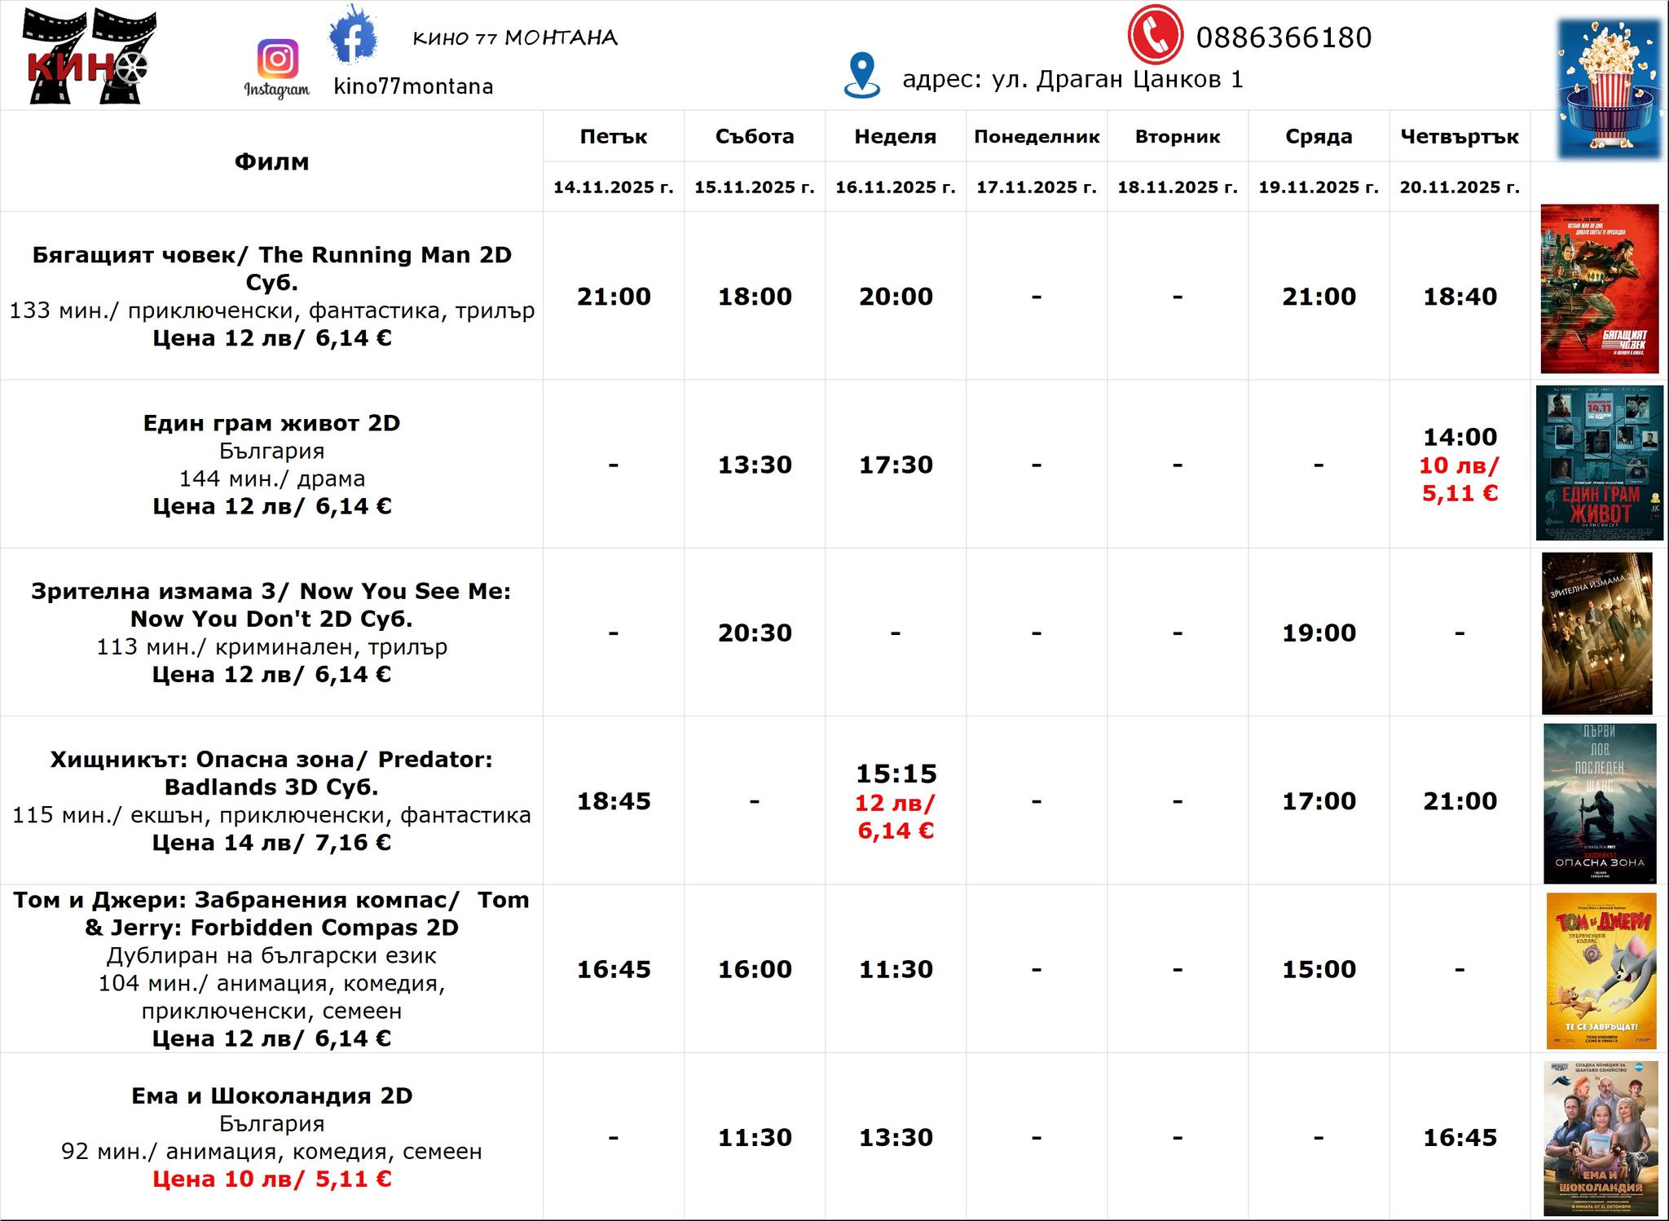
Task: Open the Един грам живот poster
Action: [1599, 462]
